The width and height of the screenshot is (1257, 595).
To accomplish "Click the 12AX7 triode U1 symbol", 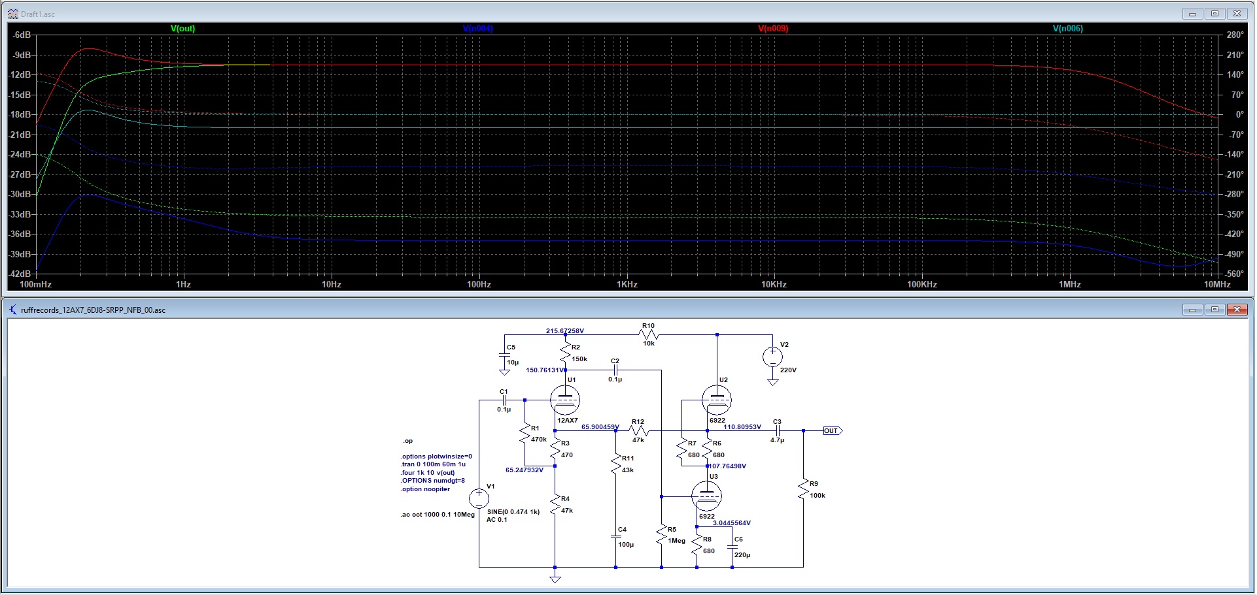I will [565, 400].
